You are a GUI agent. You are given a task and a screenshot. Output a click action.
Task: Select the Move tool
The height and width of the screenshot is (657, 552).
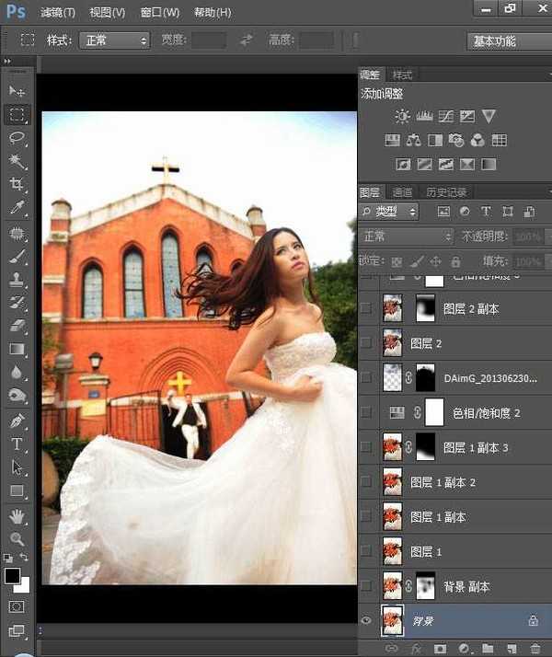coord(17,91)
